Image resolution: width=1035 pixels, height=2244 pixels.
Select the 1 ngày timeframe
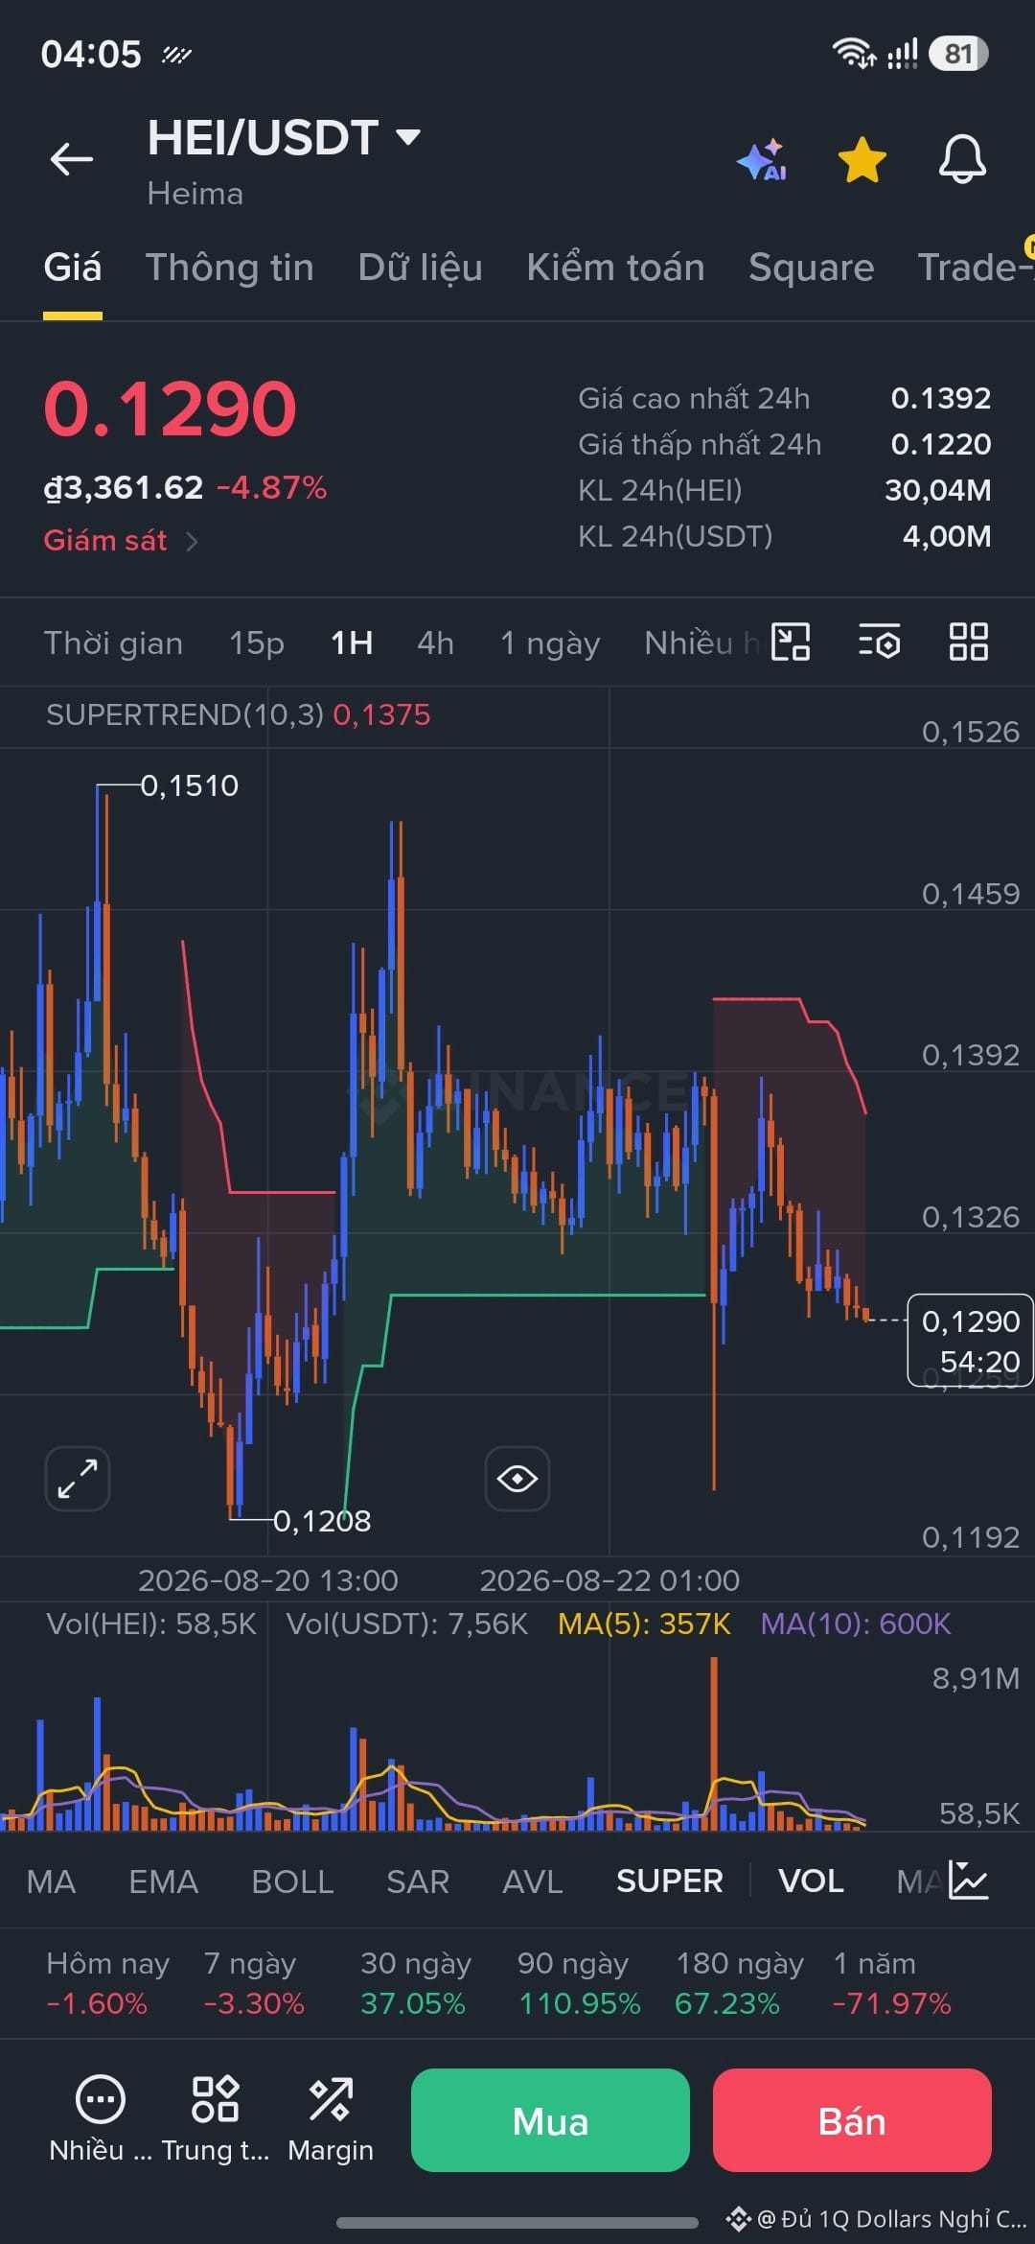pyautogui.click(x=550, y=643)
